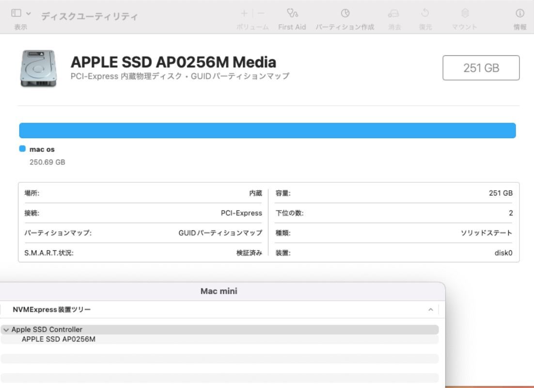The height and width of the screenshot is (388, 534).
Task: Click the 250.69 GB size text
Action: coord(47,162)
